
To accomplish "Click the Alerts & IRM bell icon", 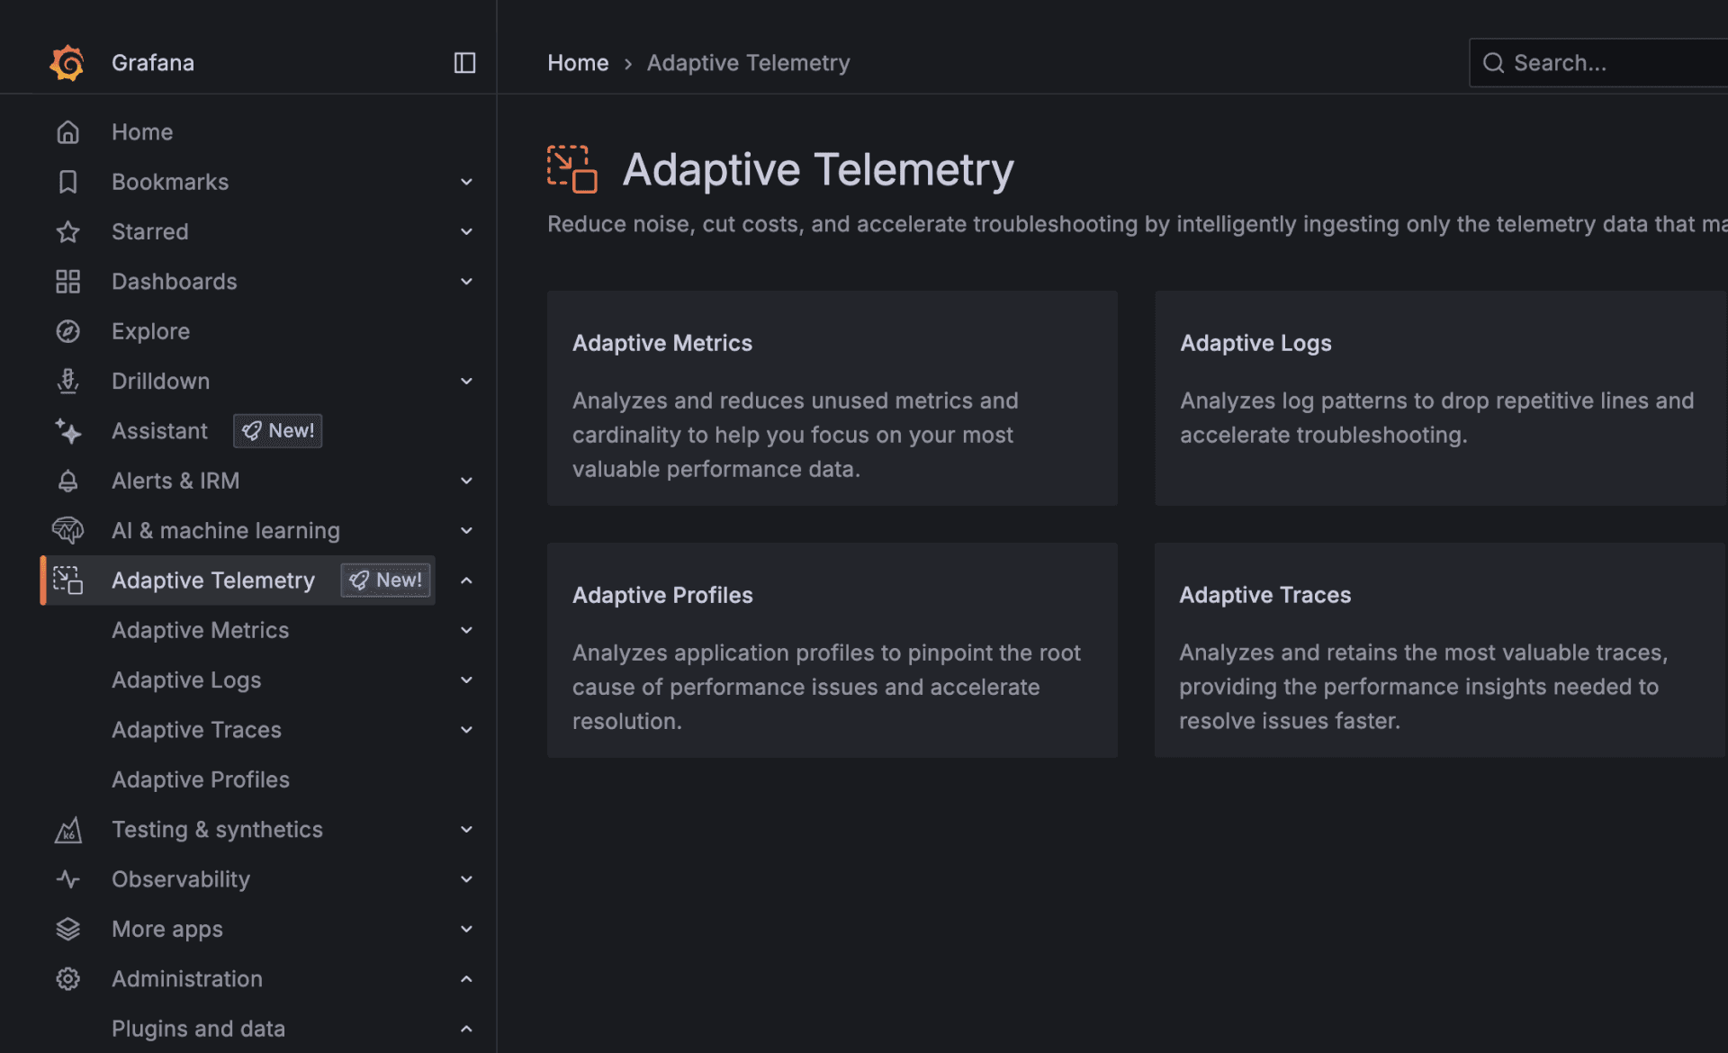I will (x=67, y=481).
